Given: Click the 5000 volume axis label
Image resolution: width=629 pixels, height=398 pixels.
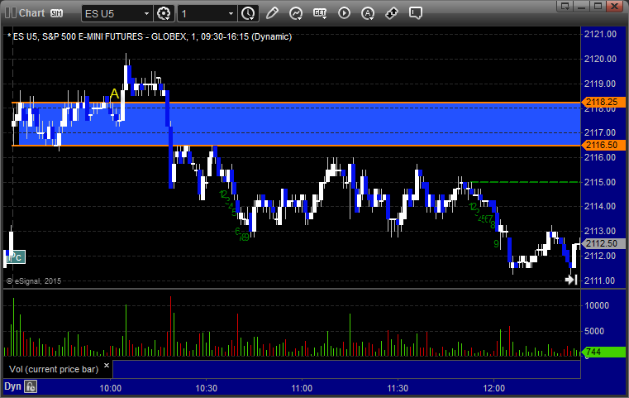Looking at the screenshot, I should pos(594,331).
